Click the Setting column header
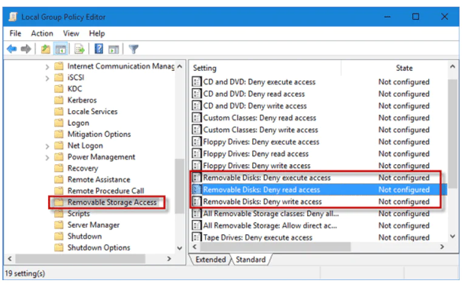The image size is (462, 285). (x=205, y=68)
